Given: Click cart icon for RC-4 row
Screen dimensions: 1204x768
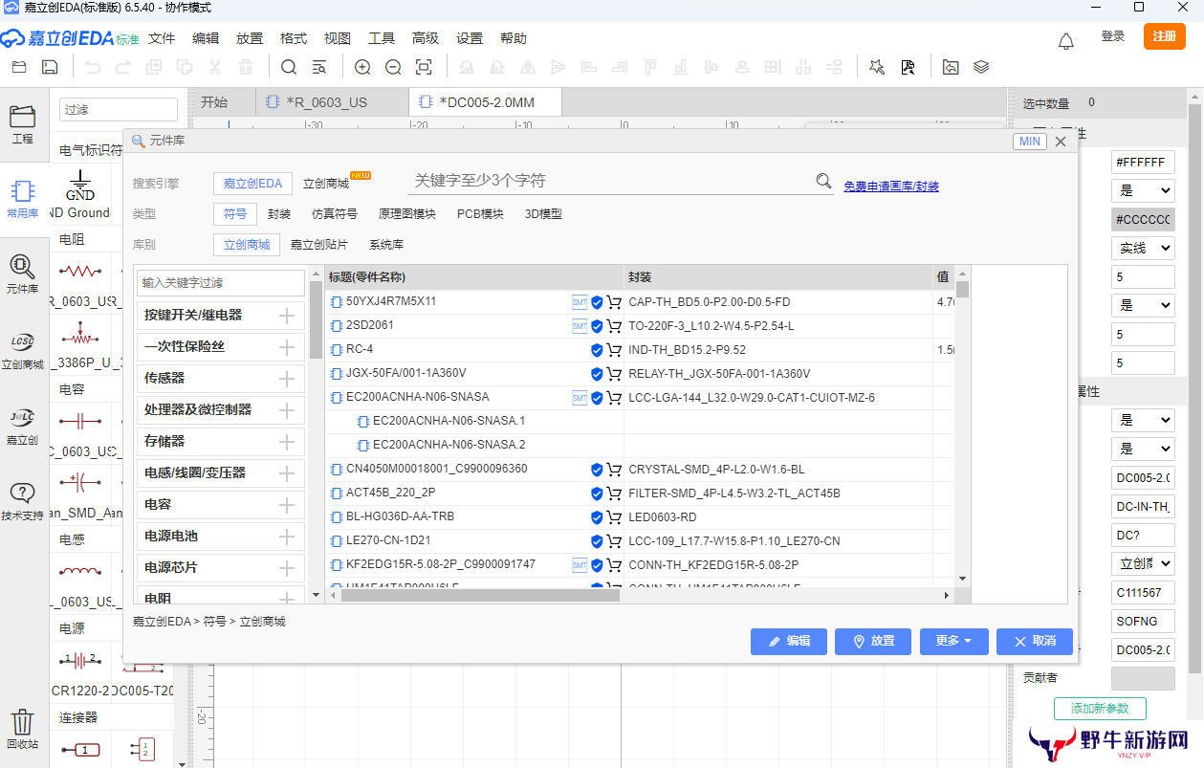Looking at the screenshot, I should click(x=614, y=350).
